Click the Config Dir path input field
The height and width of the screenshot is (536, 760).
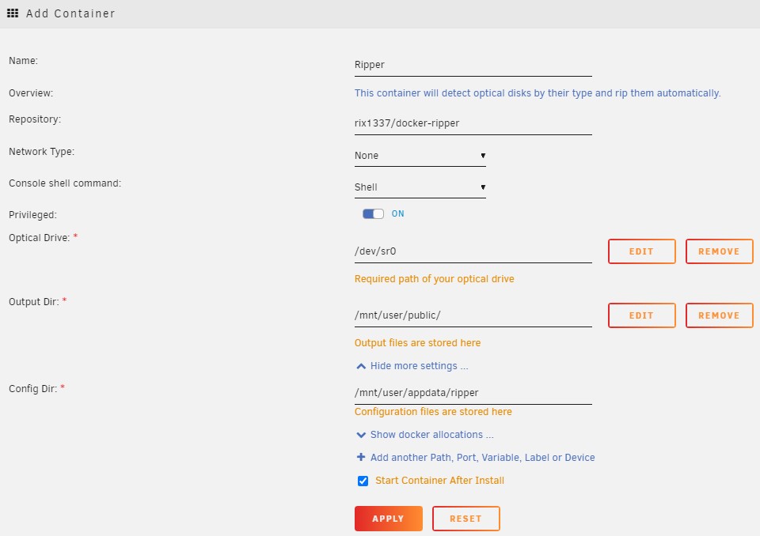(473, 393)
